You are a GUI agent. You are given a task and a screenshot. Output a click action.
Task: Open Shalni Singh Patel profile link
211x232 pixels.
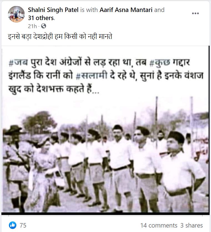pos(53,10)
